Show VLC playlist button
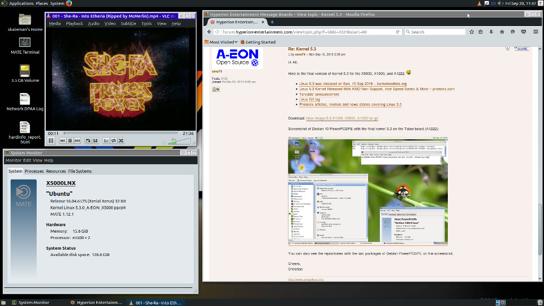This screenshot has height=306, width=544. (x=106, y=140)
